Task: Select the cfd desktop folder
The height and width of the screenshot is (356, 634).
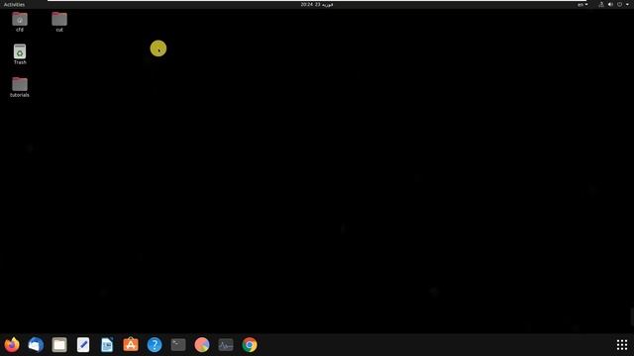Action: click(20, 22)
